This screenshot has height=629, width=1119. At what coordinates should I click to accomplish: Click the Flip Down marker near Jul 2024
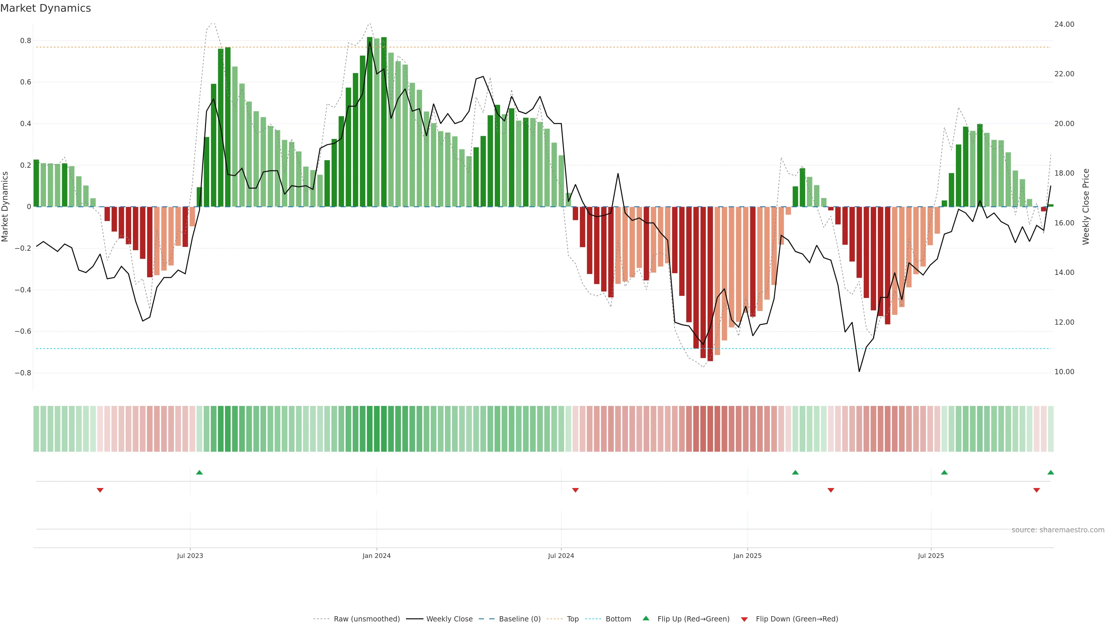click(x=576, y=490)
